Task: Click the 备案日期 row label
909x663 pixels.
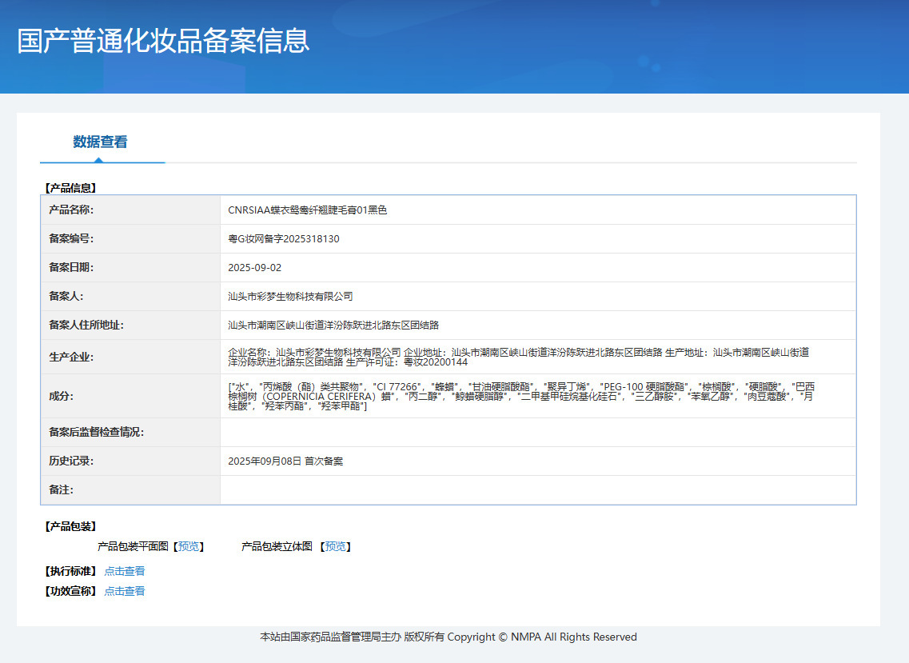Action: tap(71, 268)
